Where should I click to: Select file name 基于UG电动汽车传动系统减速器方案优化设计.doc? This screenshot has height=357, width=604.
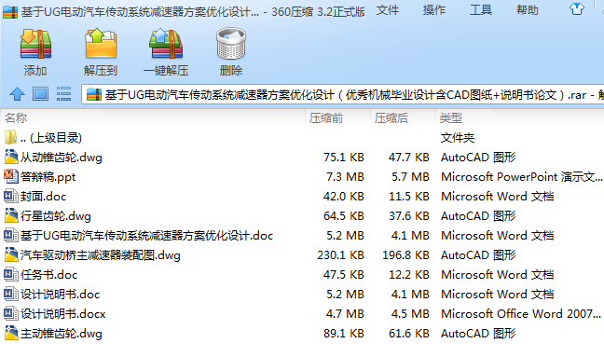146,235
